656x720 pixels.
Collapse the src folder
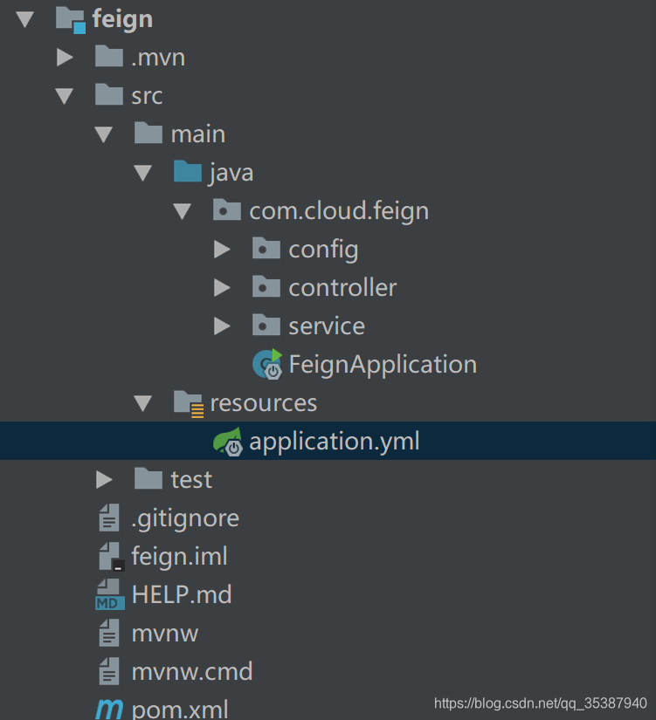pos(64,95)
